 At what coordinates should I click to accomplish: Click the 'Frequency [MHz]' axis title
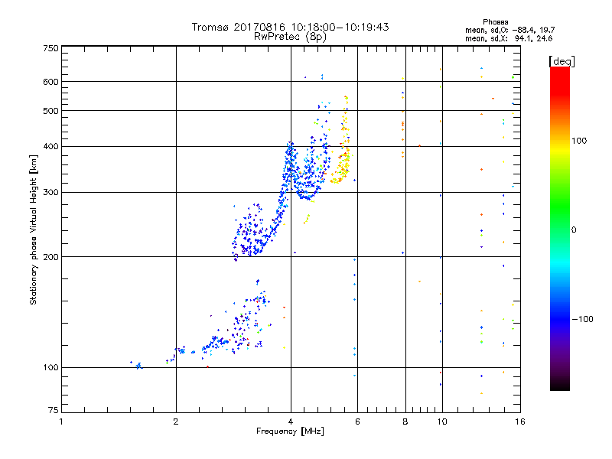coord(291,431)
